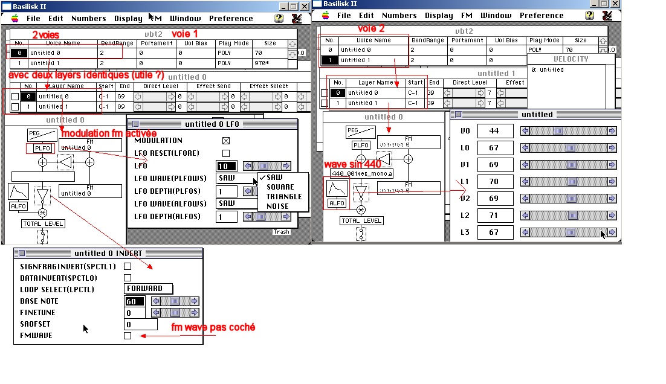Toggle the MODULATION checkbox in the LFO window
The width and height of the screenshot is (666, 384).
pyautogui.click(x=226, y=141)
